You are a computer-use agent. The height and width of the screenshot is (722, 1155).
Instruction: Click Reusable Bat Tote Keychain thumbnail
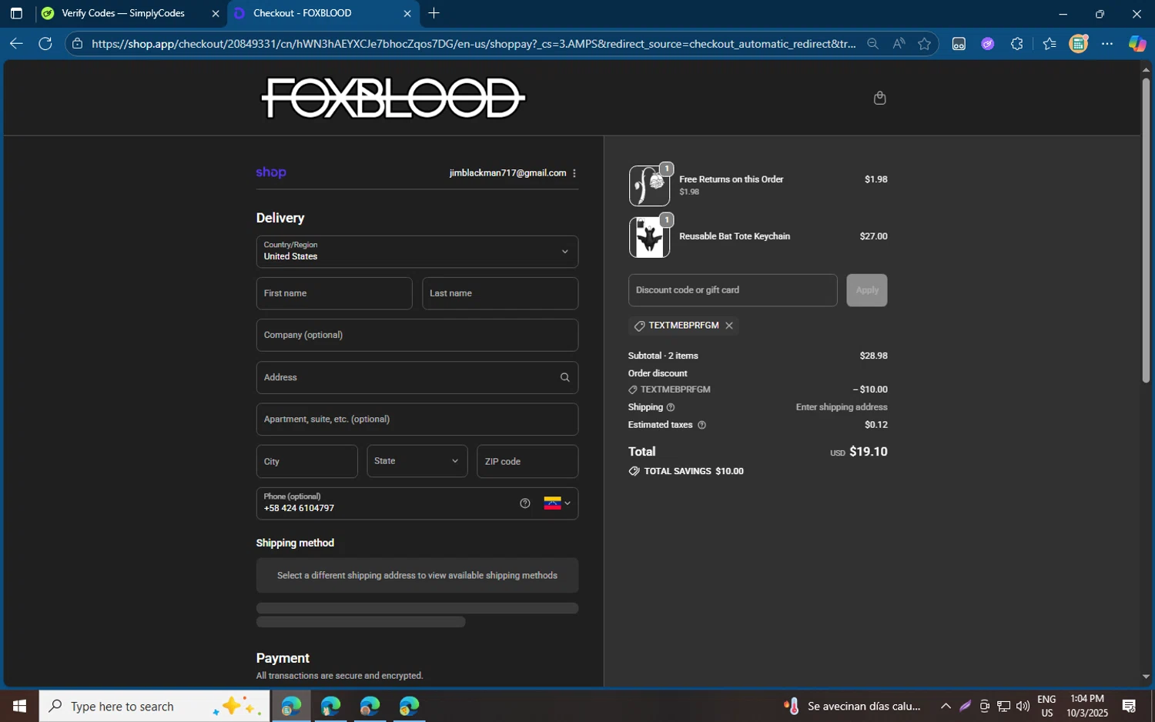pyautogui.click(x=649, y=237)
